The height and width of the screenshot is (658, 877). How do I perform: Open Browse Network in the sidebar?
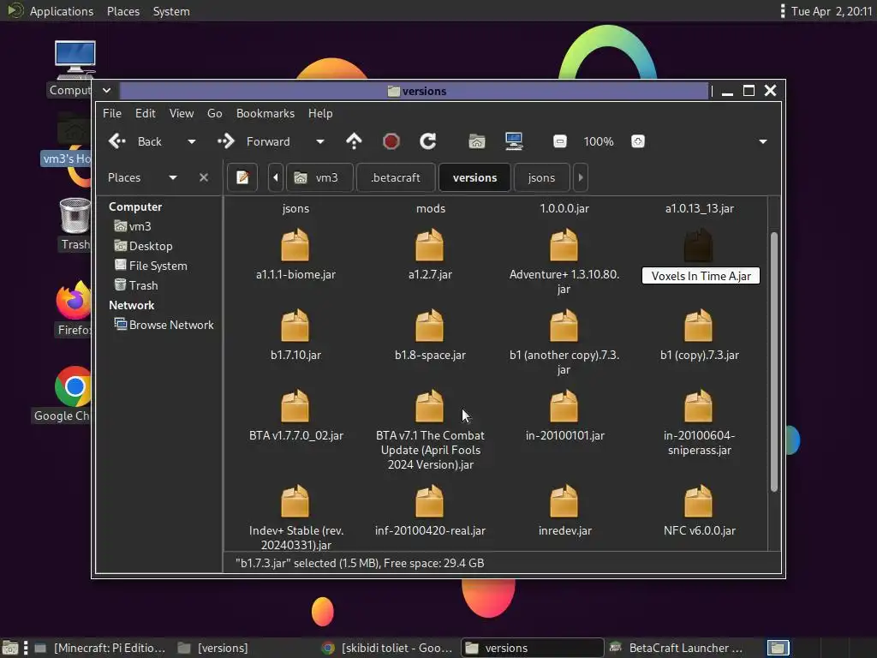coord(164,325)
